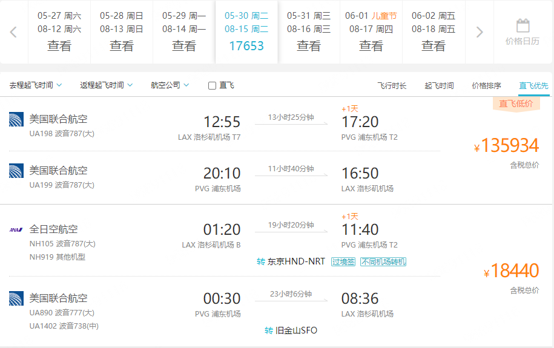The image size is (554, 348).
Task: Show later dates with right arrow
Action: 480,32
